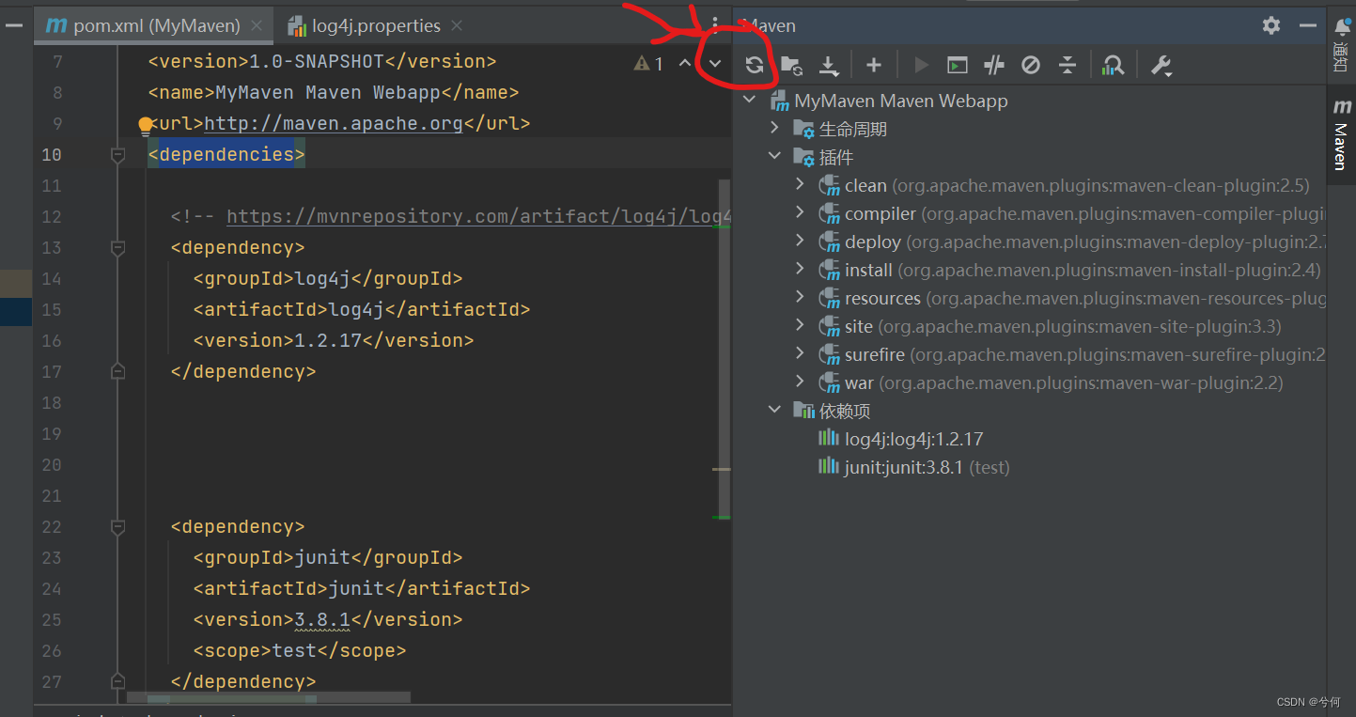Toggle Offline Mode in Maven toolbar
The image size is (1356, 717).
coord(1030,64)
